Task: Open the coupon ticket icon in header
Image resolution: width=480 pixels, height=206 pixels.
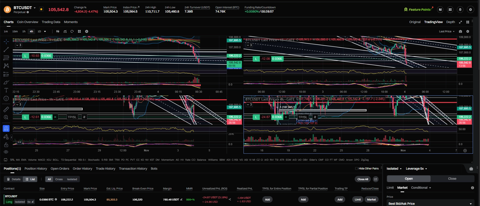Action: click(x=450, y=10)
